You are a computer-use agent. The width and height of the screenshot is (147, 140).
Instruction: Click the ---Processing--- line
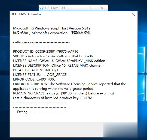pos(41,42)
